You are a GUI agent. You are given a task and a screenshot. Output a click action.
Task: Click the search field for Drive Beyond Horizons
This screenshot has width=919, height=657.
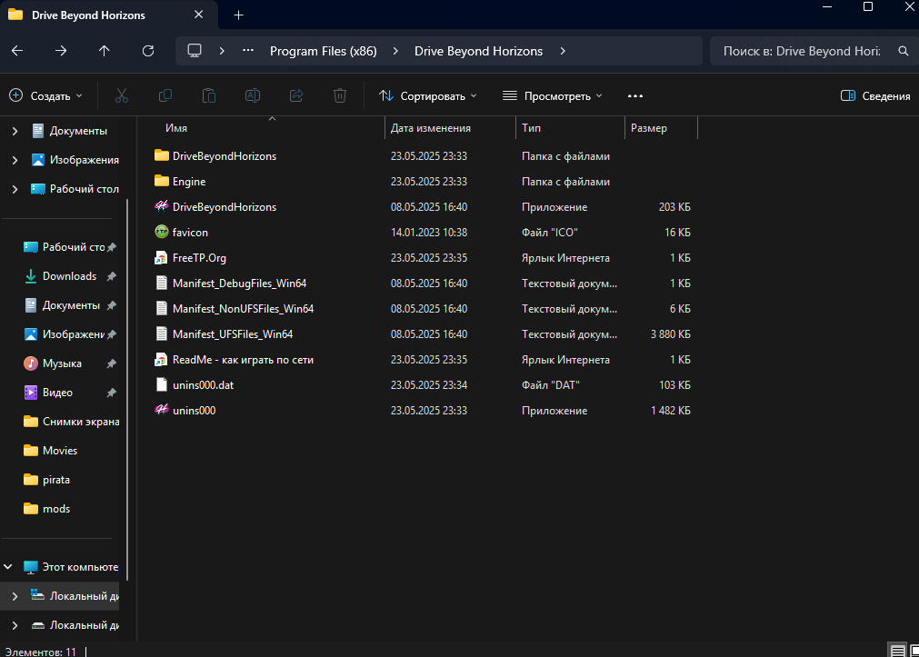coord(800,51)
